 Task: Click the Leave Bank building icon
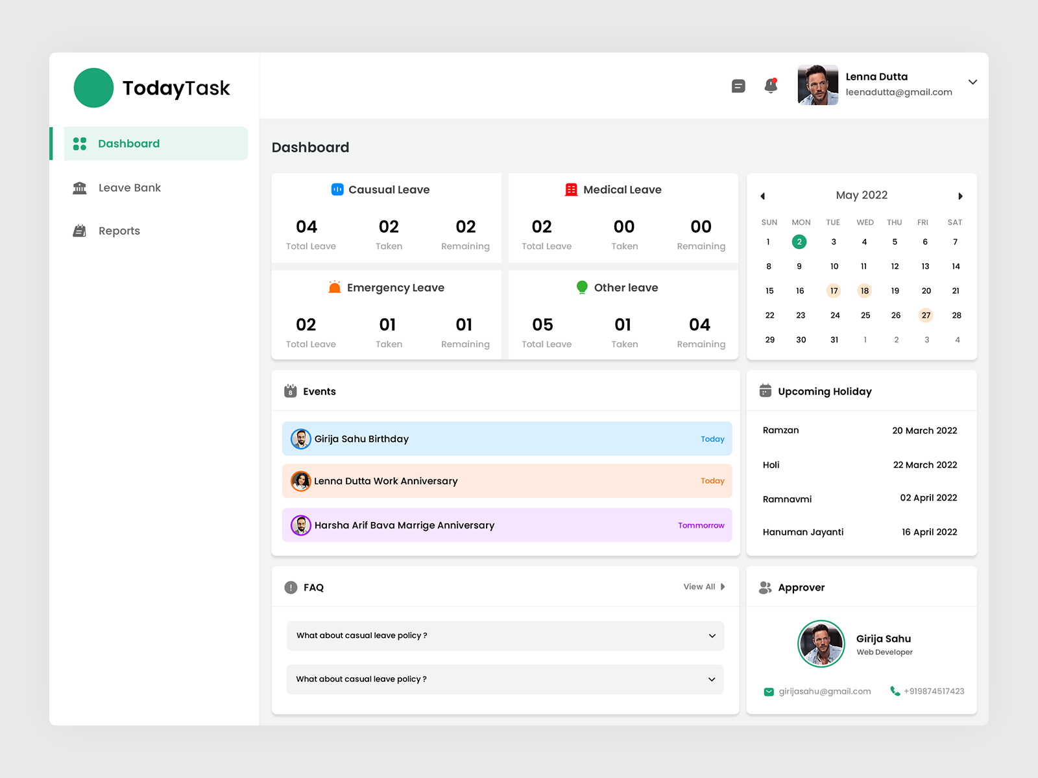(80, 188)
